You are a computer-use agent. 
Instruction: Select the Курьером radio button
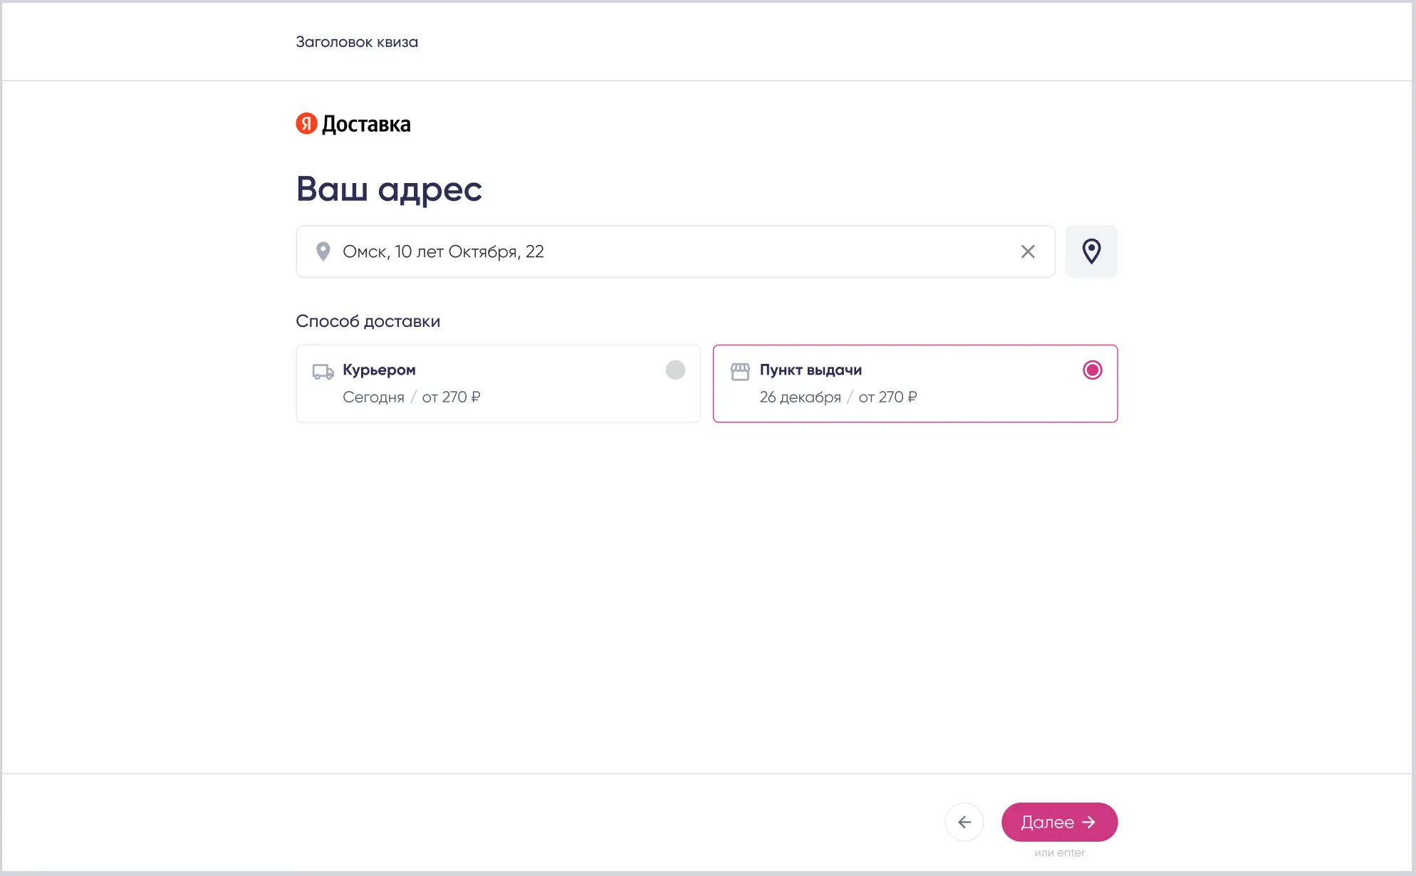[x=675, y=370]
